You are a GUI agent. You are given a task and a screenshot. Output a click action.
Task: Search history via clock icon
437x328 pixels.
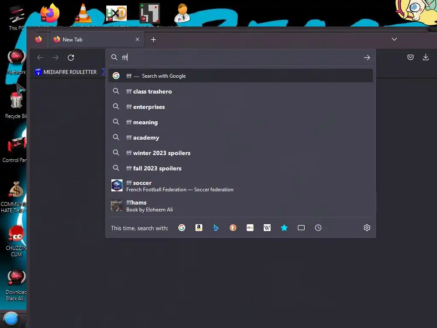tap(318, 228)
